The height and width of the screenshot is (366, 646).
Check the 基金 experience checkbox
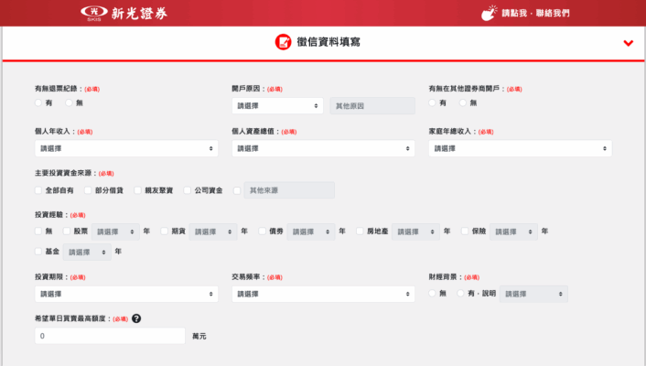[x=38, y=251]
